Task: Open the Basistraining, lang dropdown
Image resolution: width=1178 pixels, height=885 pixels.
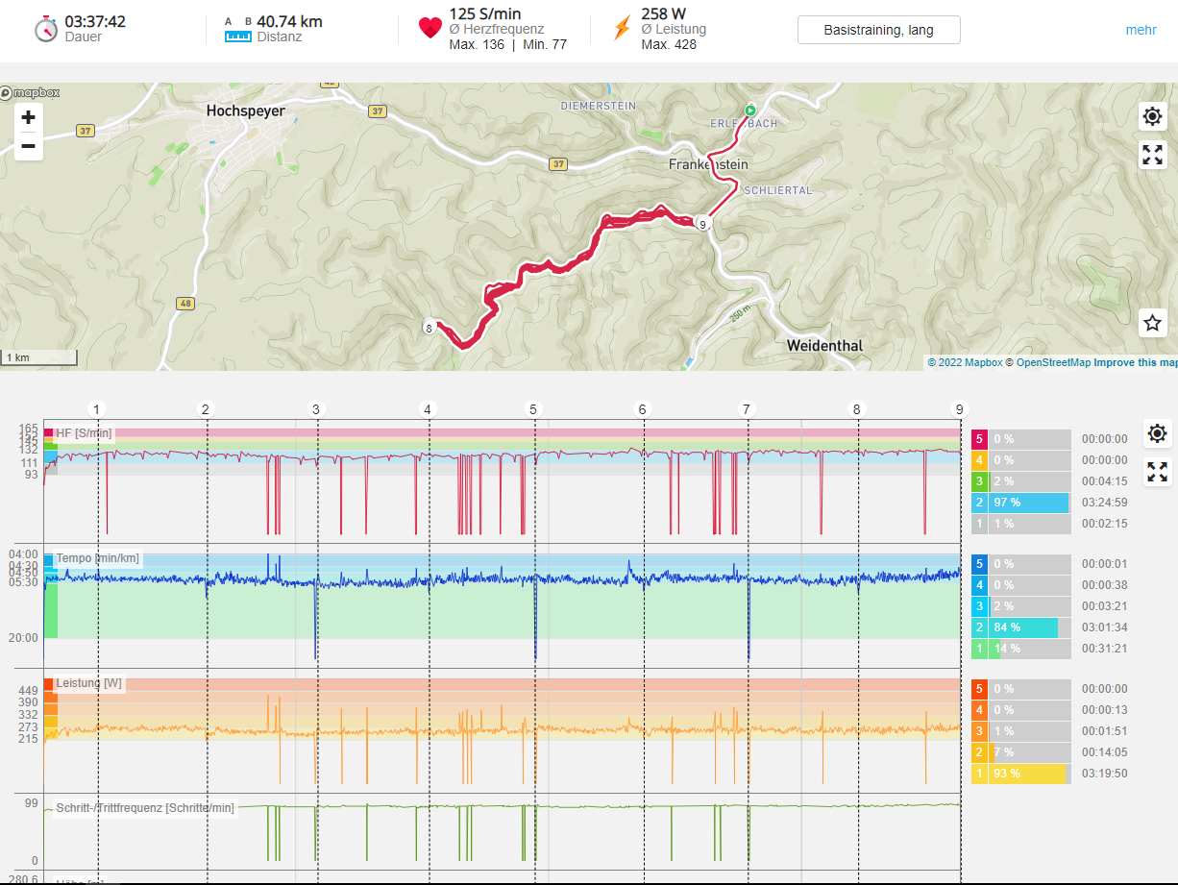Action: click(x=878, y=30)
